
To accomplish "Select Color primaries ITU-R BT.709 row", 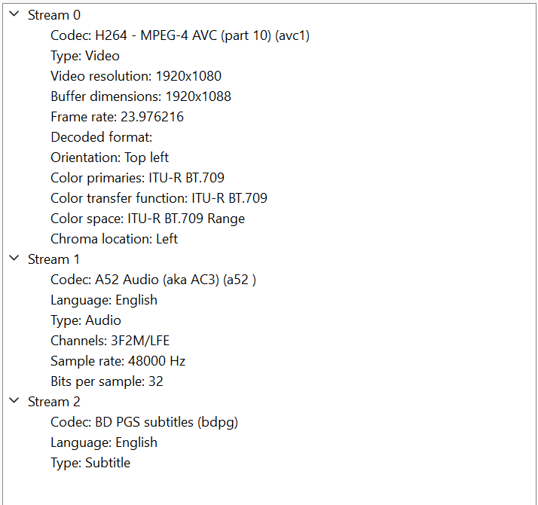I will (138, 178).
